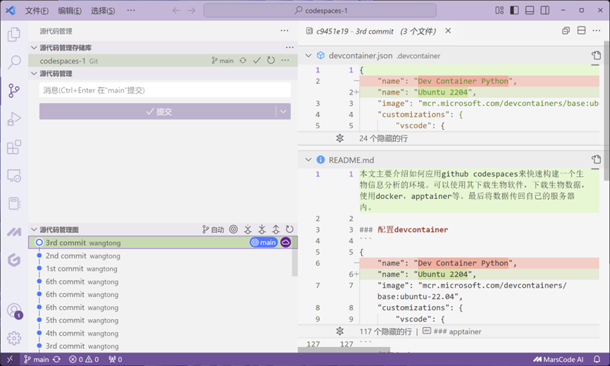Toggle the bottom panel visibility
The width and height of the screenshot is (610, 366).
coord(530,11)
